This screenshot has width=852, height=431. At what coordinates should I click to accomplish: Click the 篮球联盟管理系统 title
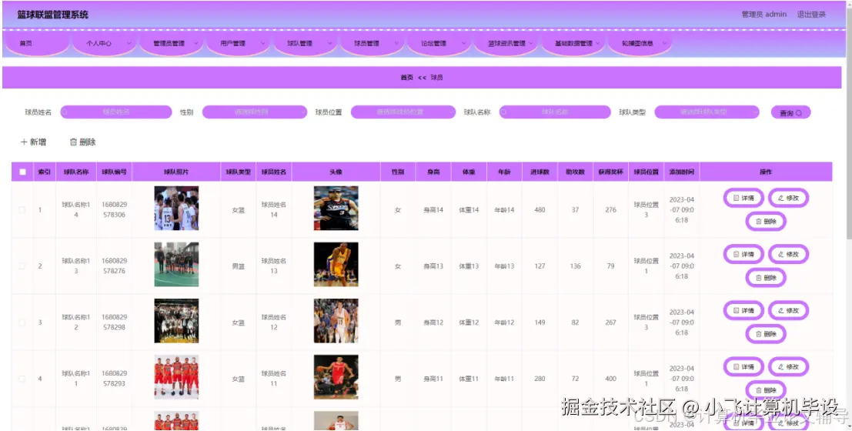(52, 15)
